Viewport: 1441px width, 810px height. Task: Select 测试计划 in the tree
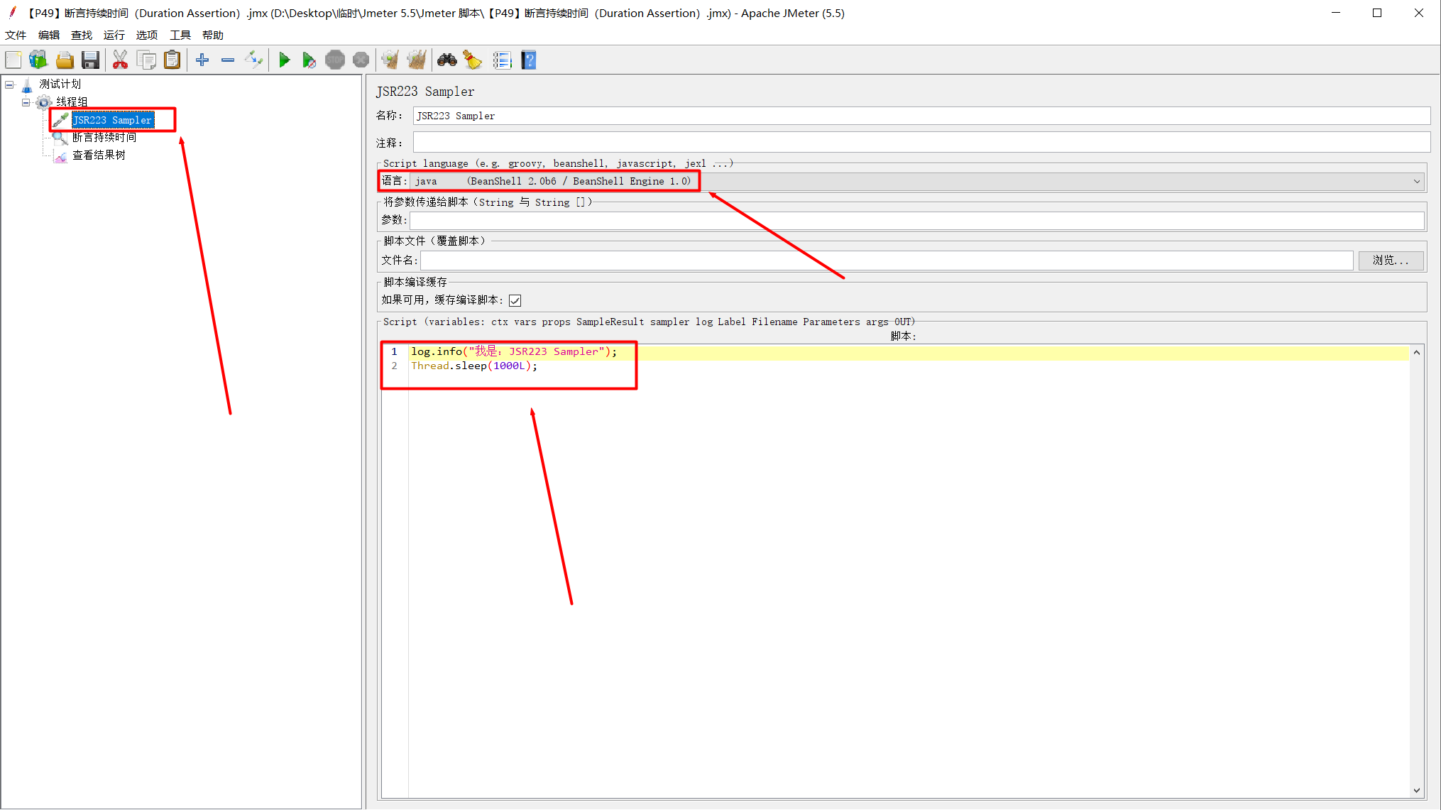tap(60, 84)
